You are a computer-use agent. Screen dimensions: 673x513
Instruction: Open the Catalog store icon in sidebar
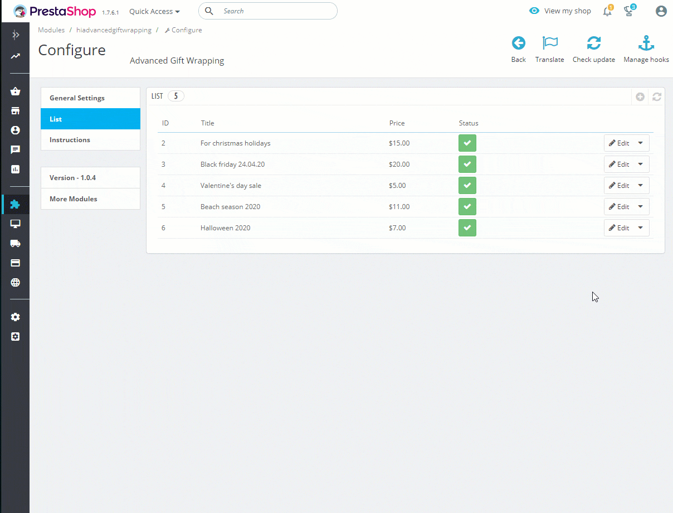16,111
